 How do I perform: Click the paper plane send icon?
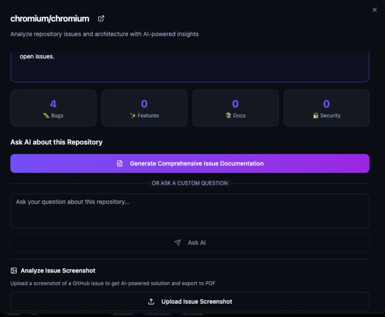click(x=177, y=242)
